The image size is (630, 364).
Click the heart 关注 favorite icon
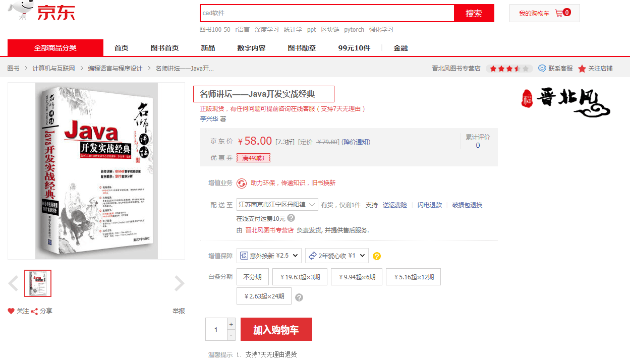pos(11,311)
